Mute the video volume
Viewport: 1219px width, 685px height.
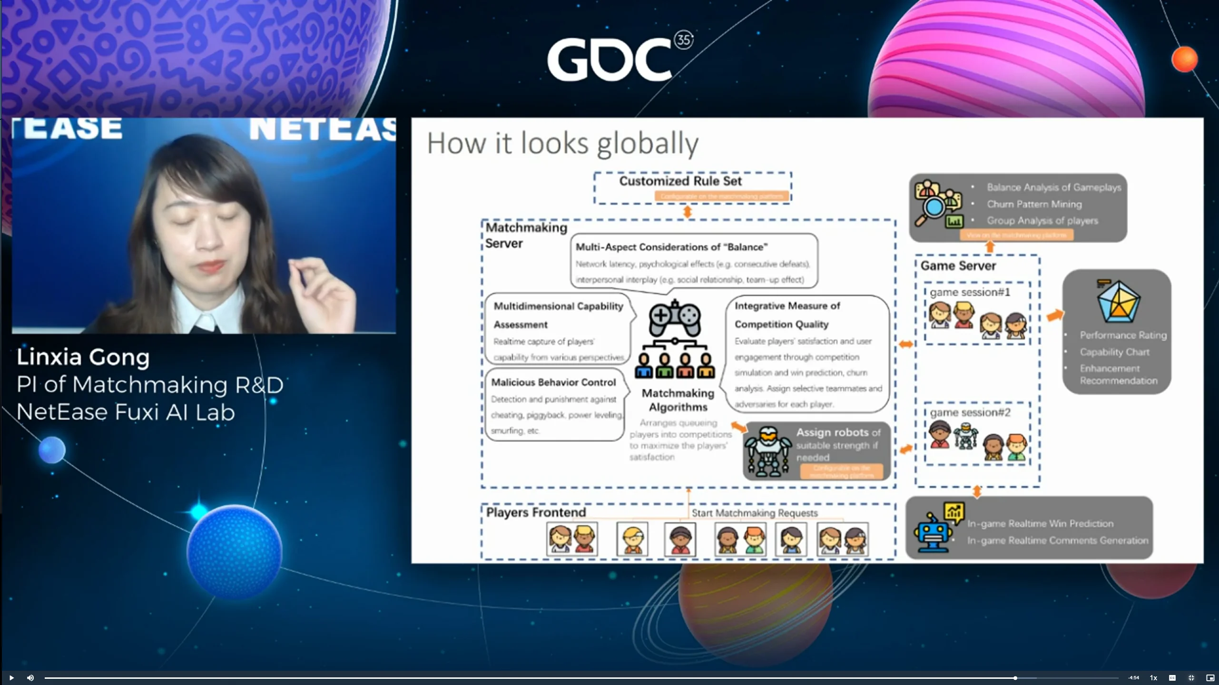coord(30,678)
